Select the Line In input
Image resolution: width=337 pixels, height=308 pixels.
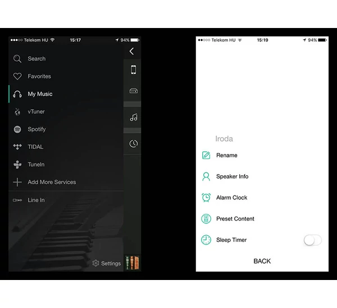[36, 200]
